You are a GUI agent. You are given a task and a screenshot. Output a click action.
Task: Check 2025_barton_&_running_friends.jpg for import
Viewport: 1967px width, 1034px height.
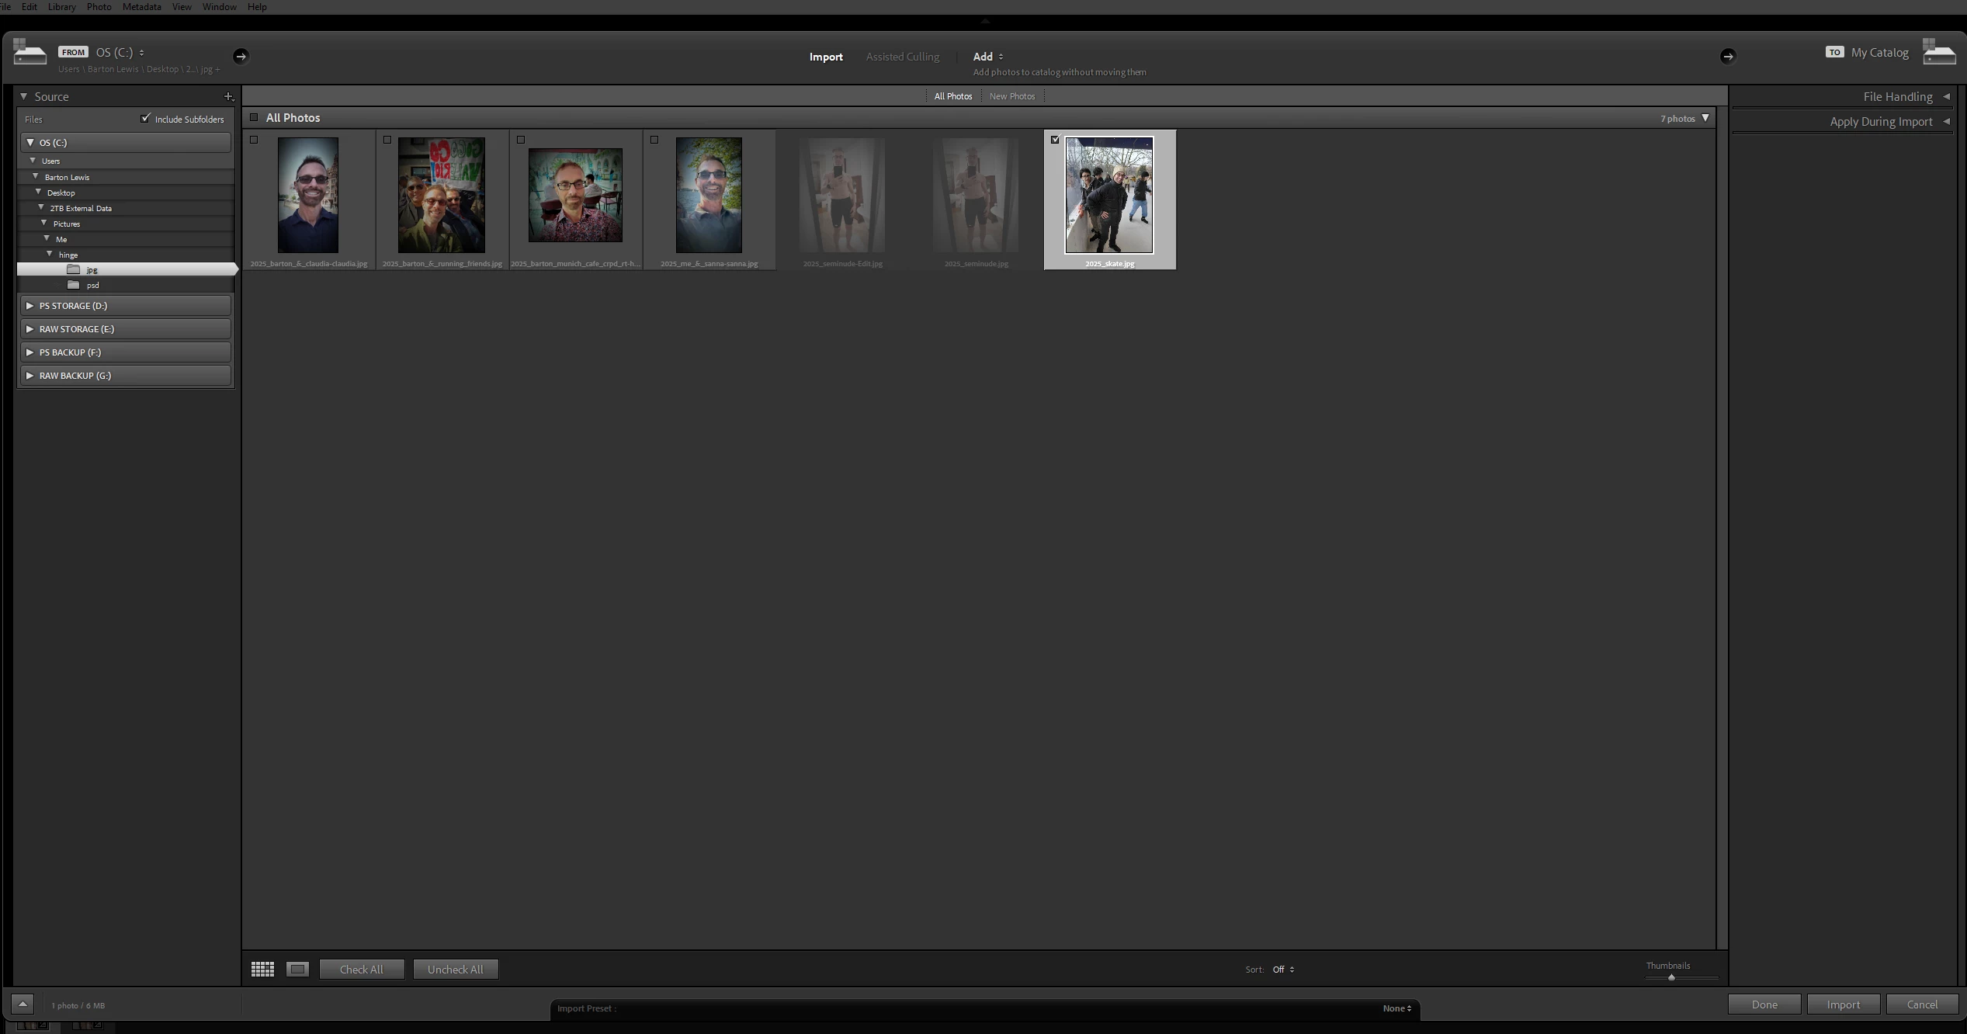(x=387, y=140)
